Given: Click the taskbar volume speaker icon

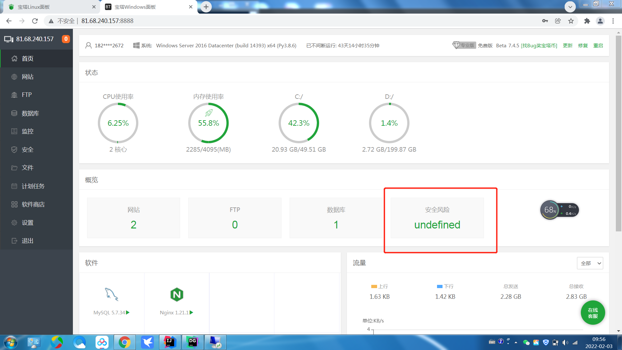Looking at the screenshot, I should [x=565, y=343].
